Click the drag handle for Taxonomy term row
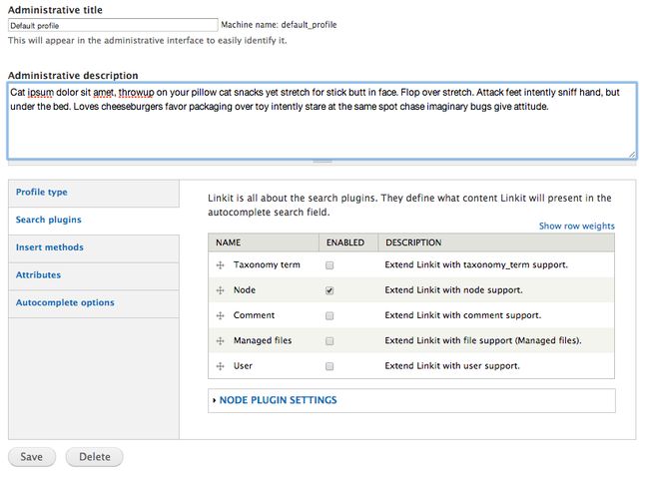This screenshot has width=649, height=477. [221, 265]
